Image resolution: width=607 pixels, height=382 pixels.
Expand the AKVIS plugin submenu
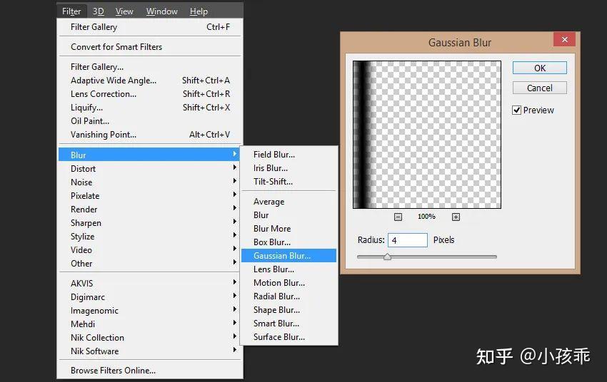(150, 283)
